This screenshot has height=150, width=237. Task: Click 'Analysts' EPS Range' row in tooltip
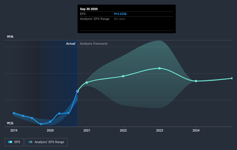(x=126, y=19)
